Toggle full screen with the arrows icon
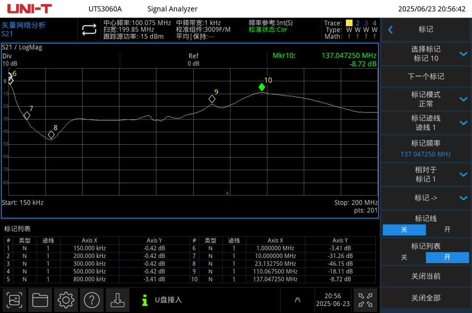Screen dimensions: 472x313 coord(365,300)
